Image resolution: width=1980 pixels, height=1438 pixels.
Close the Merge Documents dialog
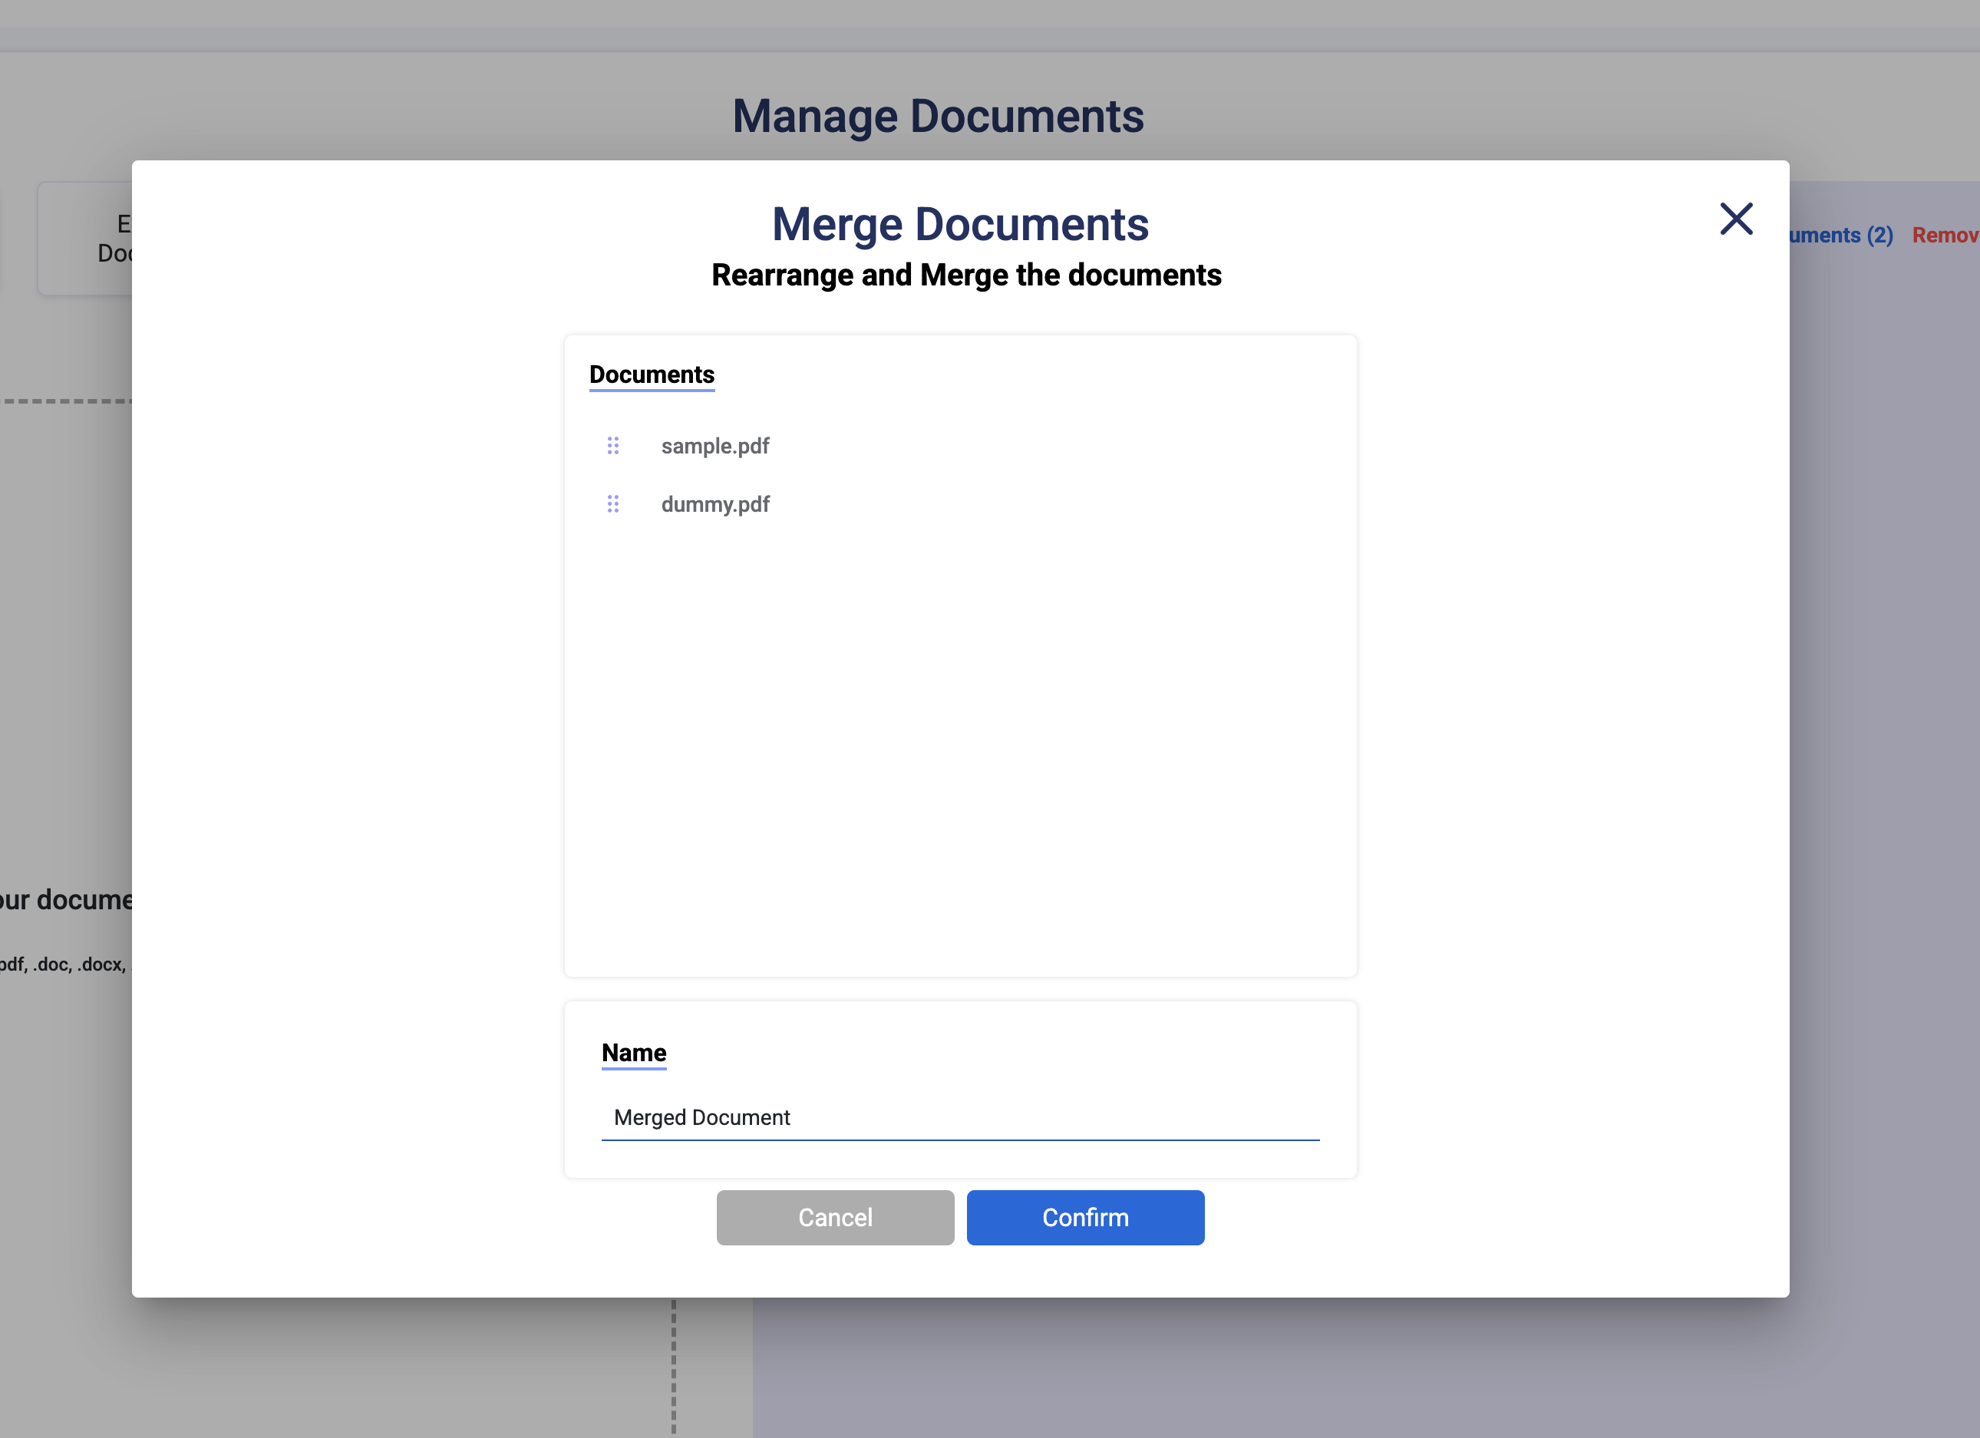click(1735, 219)
